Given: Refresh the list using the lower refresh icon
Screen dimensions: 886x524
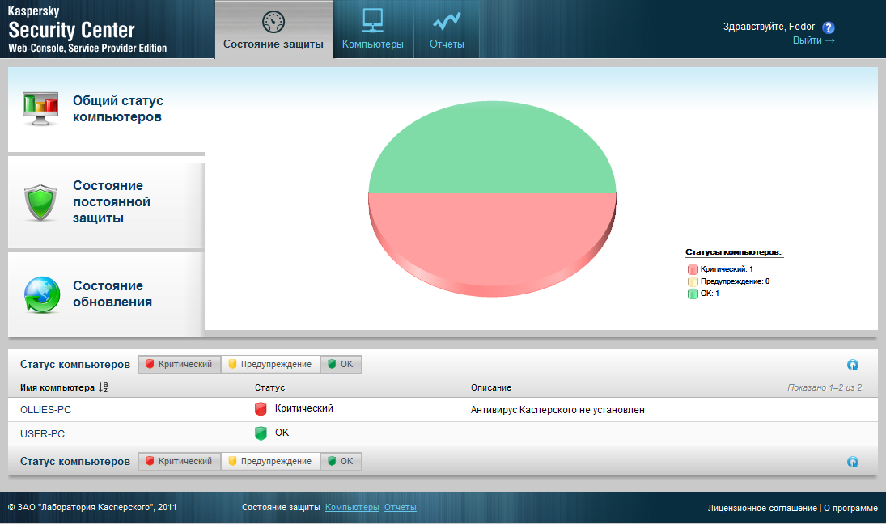Looking at the screenshot, I should pyautogui.click(x=853, y=462).
